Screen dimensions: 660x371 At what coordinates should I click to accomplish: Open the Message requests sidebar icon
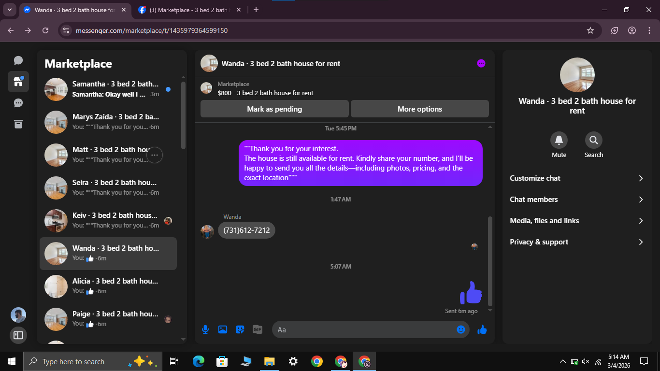[18, 103]
